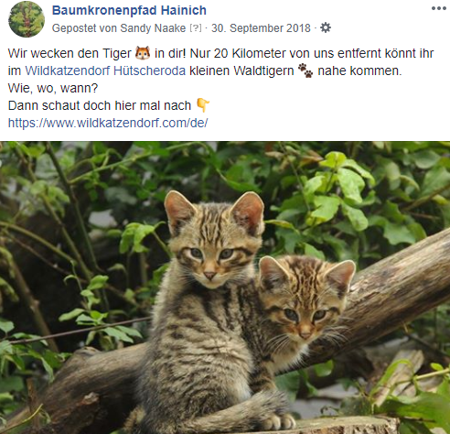The image size is (450, 434).
Task: Click the pointing-down hand emoji
Action: tap(203, 105)
